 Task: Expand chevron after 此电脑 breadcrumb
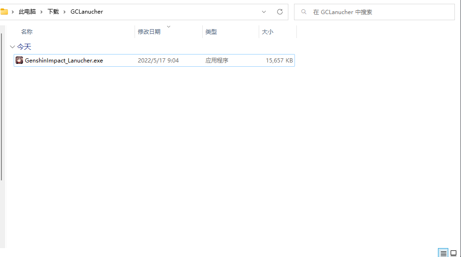point(41,12)
